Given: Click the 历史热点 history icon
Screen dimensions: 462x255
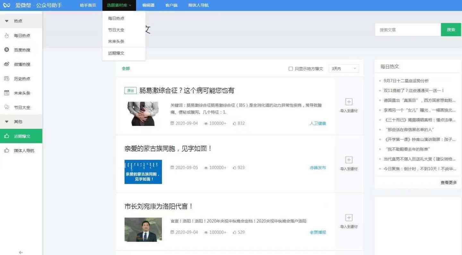Looking at the screenshot, I should (6, 79).
